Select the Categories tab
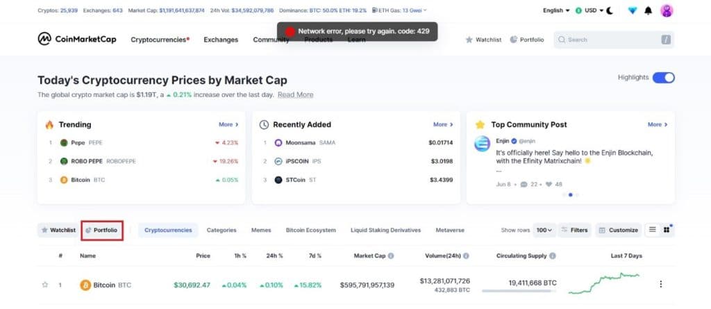The height and width of the screenshot is (309, 711). pos(221,230)
